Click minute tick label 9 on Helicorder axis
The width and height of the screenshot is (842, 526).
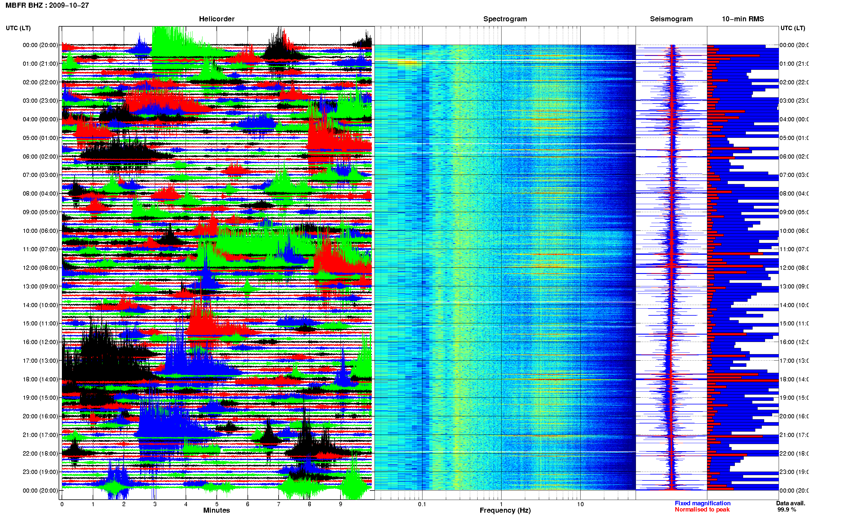click(x=340, y=504)
